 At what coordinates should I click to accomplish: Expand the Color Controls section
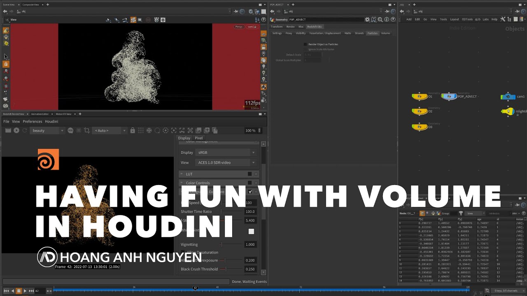182,183
